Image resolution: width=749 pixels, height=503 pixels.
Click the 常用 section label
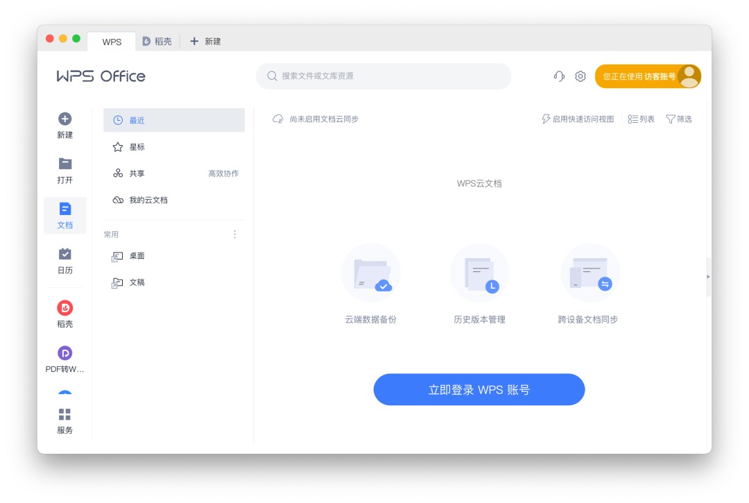click(111, 235)
